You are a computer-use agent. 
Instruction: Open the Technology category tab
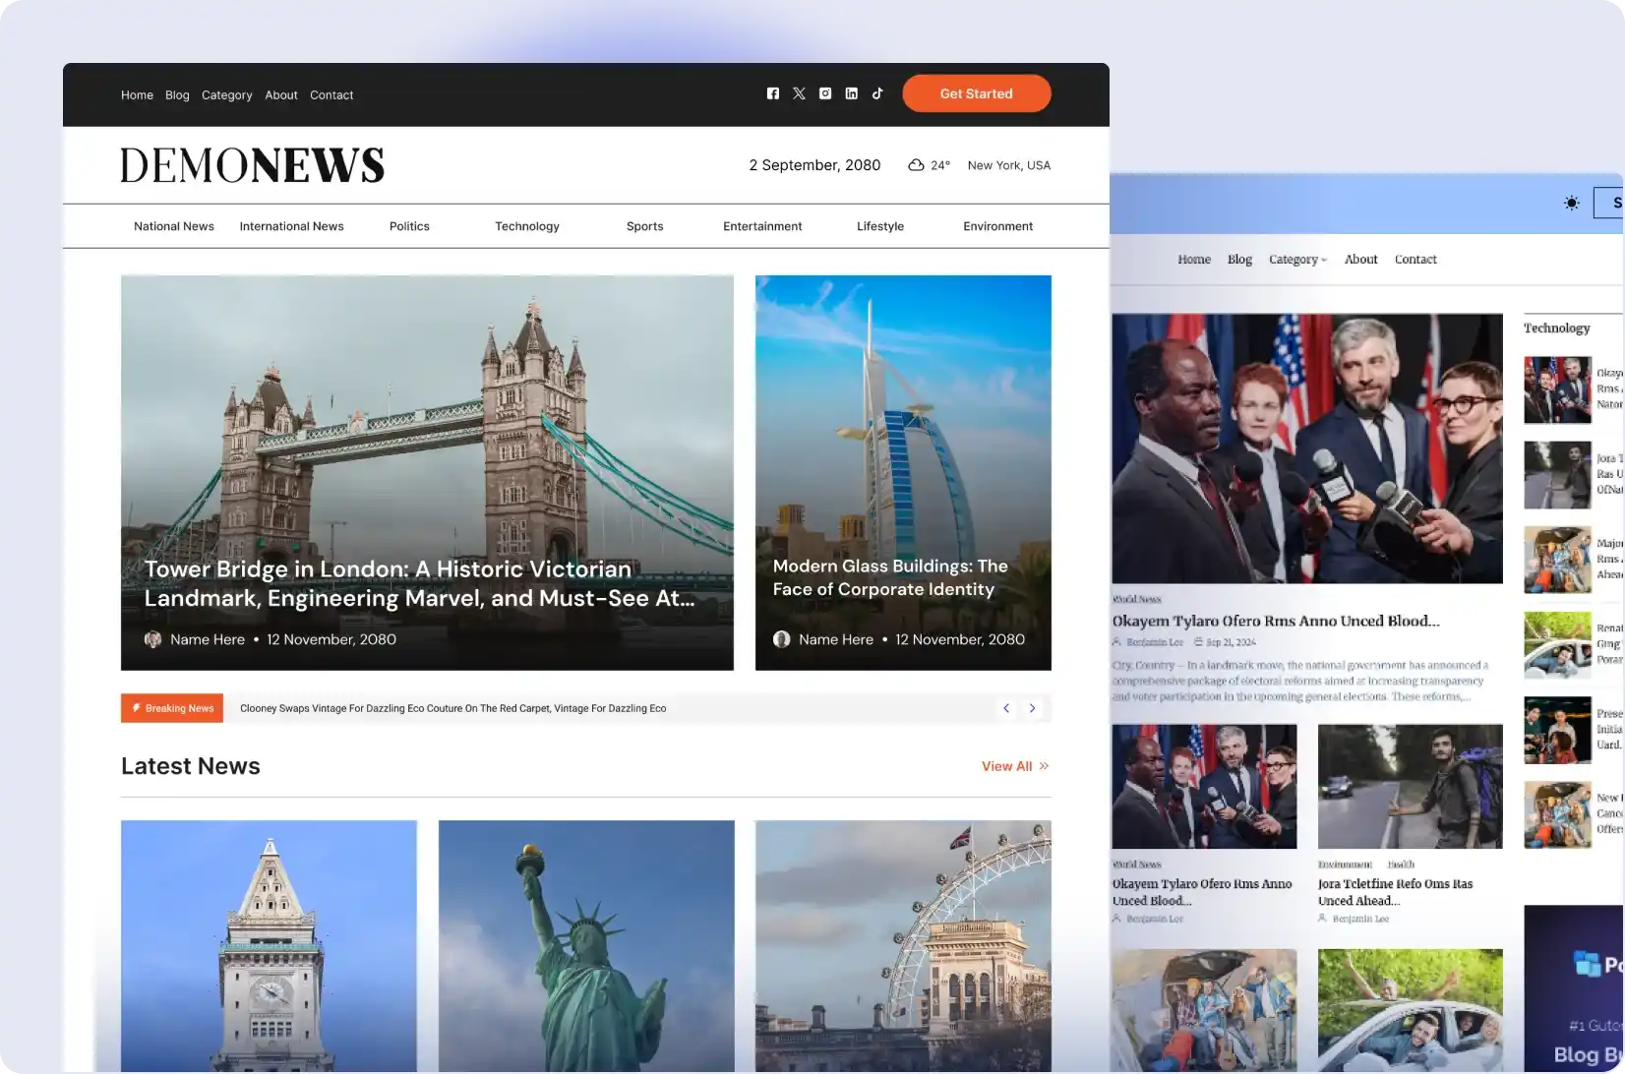pyautogui.click(x=526, y=226)
